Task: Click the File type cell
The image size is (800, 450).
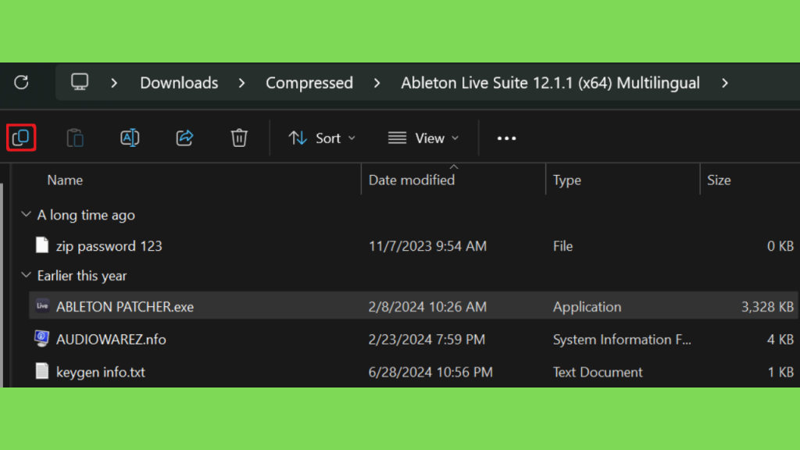Action: [x=562, y=246]
